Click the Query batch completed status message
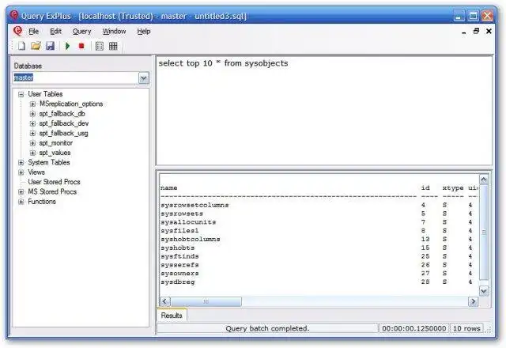The image size is (506, 348). point(267,329)
